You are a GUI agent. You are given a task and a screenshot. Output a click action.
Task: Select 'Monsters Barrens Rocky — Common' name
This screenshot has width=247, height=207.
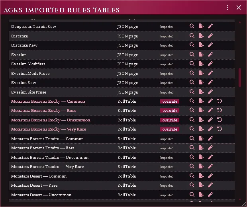[x=48, y=102]
